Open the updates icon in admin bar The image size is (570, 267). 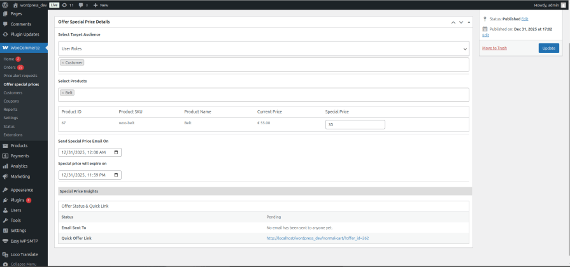[65, 4]
